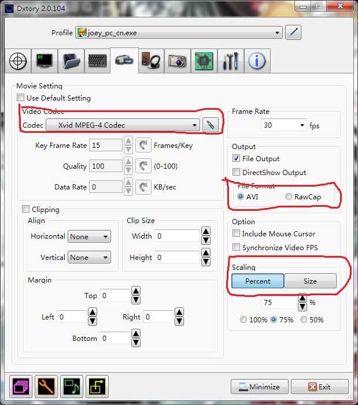This screenshot has height=405, width=358.
Task: Click the Top margin input field
Action: click(x=115, y=295)
